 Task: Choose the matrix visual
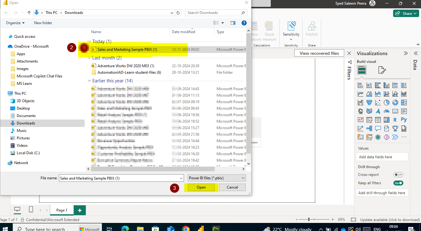[386, 120]
